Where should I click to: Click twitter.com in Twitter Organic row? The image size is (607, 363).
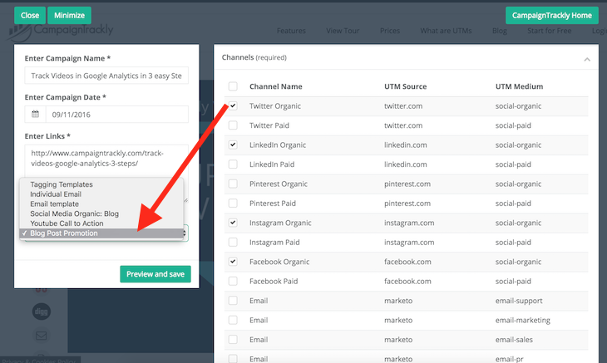pyautogui.click(x=403, y=106)
